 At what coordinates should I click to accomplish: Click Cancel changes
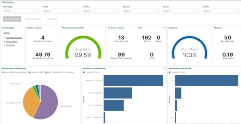click(x=33, y=19)
